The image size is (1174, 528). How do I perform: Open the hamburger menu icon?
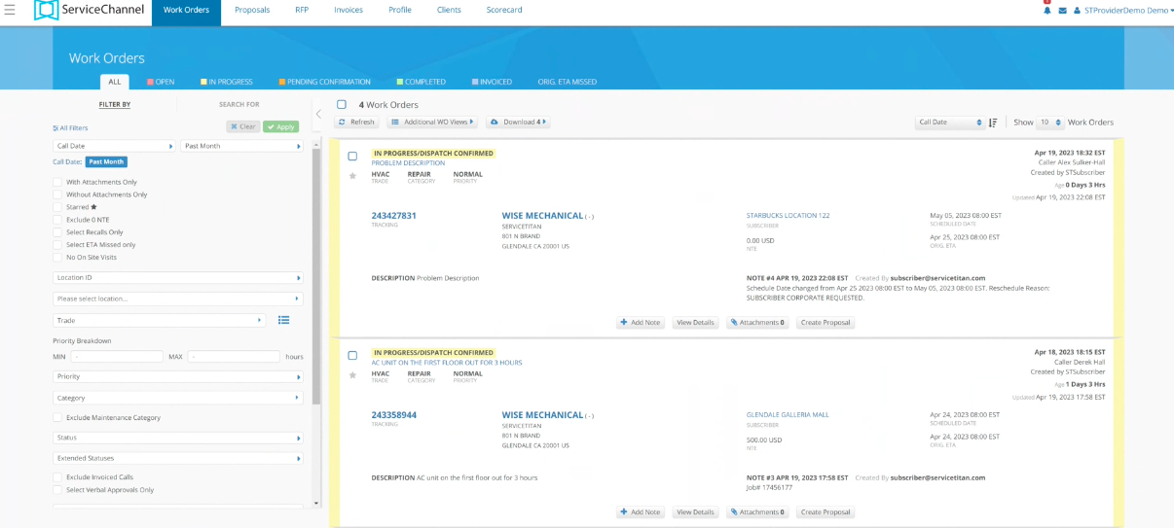10,10
